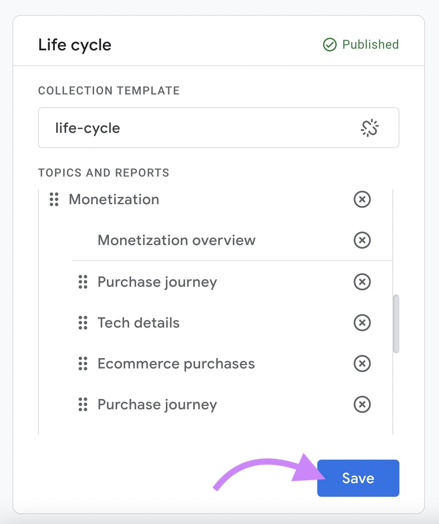Remove the Ecommerce purchases report
439x524 pixels.
[362, 363]
